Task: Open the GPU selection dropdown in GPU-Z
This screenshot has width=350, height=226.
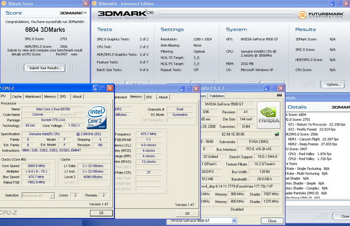Action: [234, 221]
